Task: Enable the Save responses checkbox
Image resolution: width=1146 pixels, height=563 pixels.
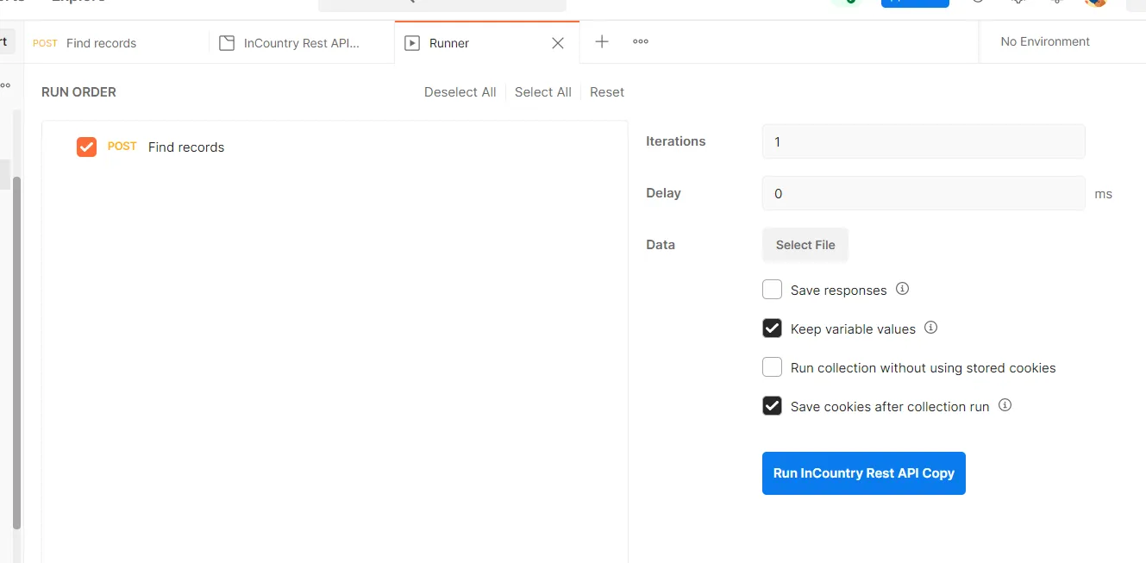Action: point(772,289)
